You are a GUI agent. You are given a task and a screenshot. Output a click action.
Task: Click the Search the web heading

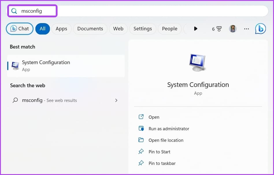(x=28, y=85)
